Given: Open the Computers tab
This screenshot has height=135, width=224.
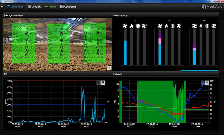Looking at the screenshot, I should pos(68,7).
